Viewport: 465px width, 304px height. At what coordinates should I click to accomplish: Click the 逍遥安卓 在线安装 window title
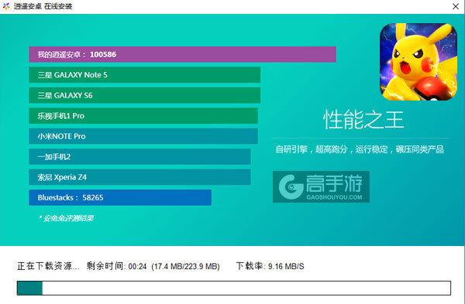[43, 6]
